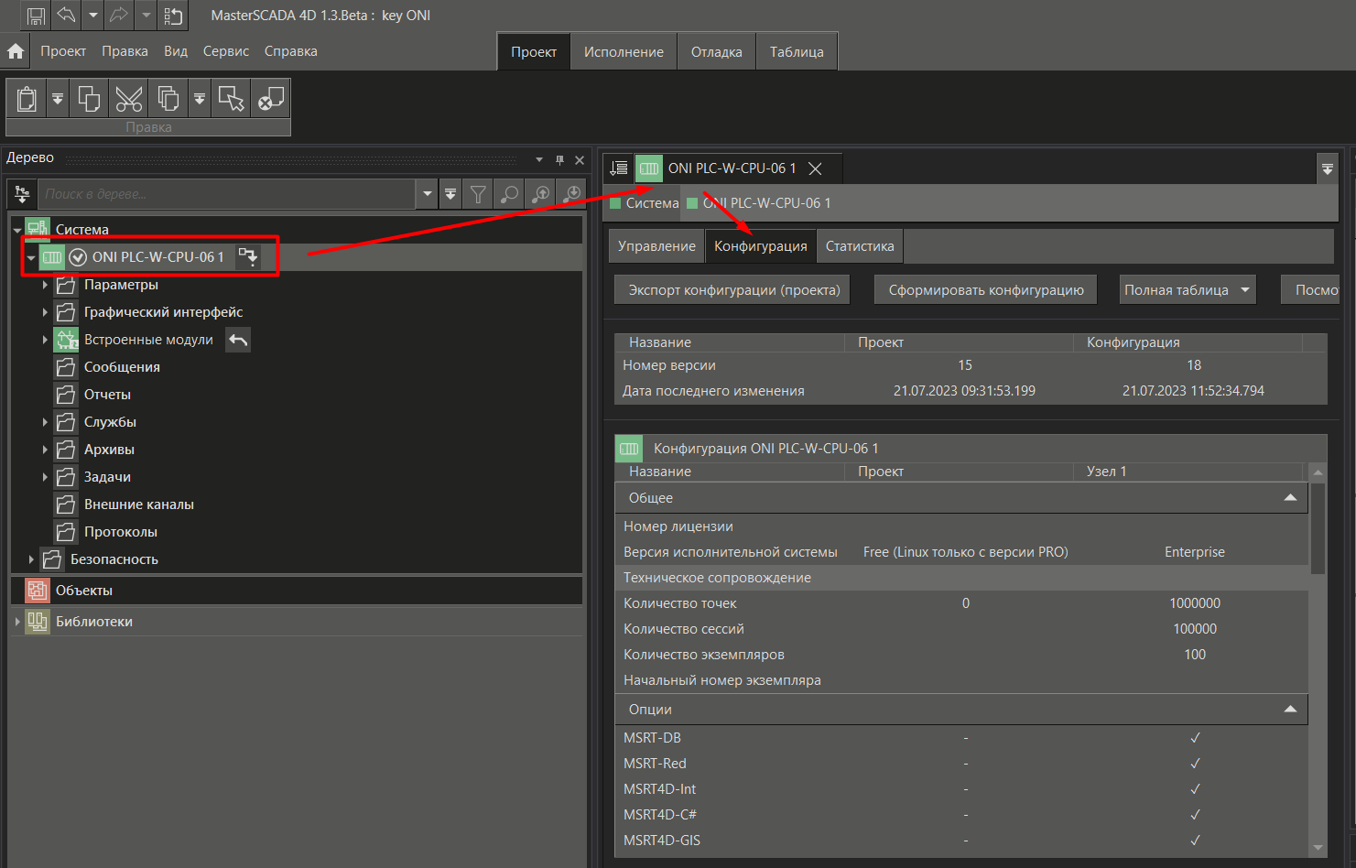Click the Delete icon in the Правка group
This screenshot has height=868, width=1356.
point(271,98)
